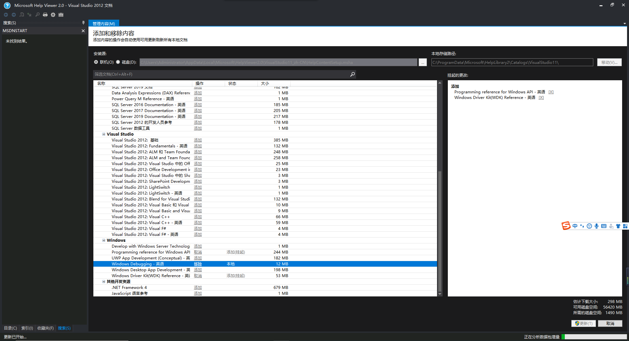Activate Sogou voice input microphone icon
This screenshot has width=629, height=341.
(596, 226)
